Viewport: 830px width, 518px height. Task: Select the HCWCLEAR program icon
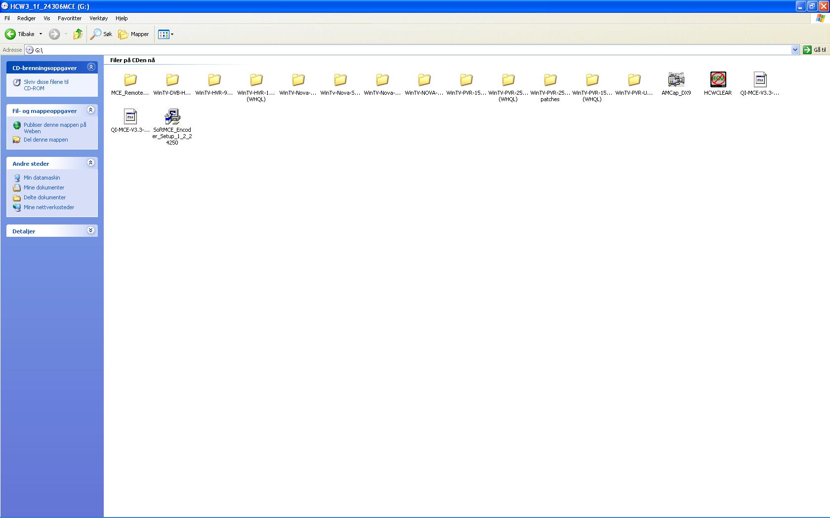point(718,80)
